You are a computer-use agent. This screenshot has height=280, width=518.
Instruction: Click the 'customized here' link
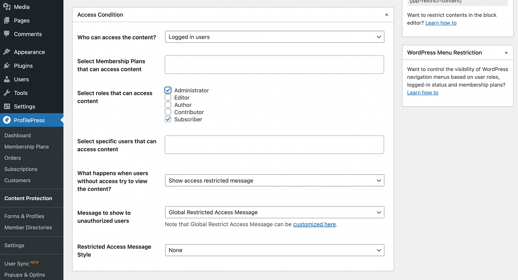(314, 224)
